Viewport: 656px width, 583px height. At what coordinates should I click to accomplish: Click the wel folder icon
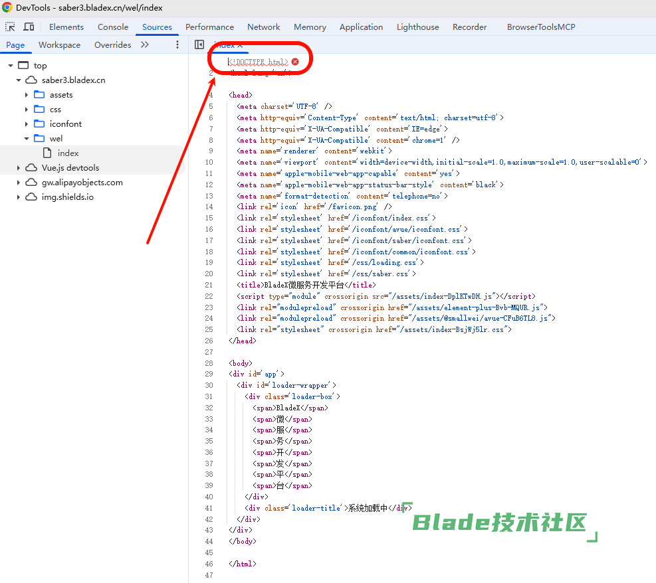coord(39,139)
